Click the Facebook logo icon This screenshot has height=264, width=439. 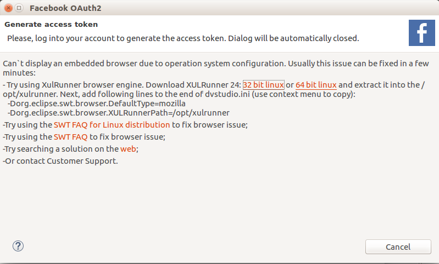(421, 33)
